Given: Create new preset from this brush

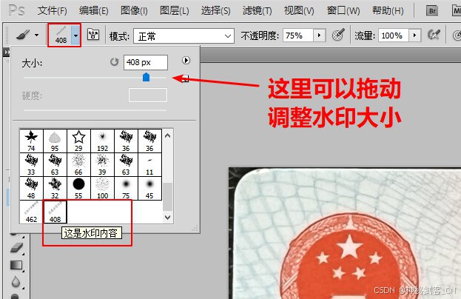Looking at the screenshot, I should 185,78.
